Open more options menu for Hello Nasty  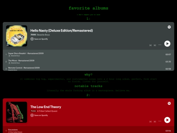click(x=160, y=45)
